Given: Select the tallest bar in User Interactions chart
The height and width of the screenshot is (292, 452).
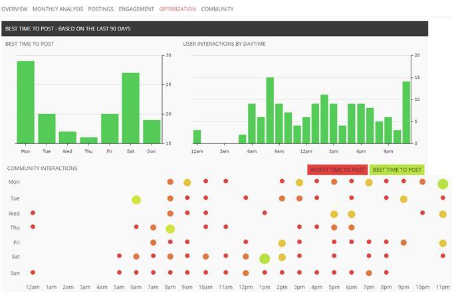Looking at the screenshot, I should (x=270, y=110).
